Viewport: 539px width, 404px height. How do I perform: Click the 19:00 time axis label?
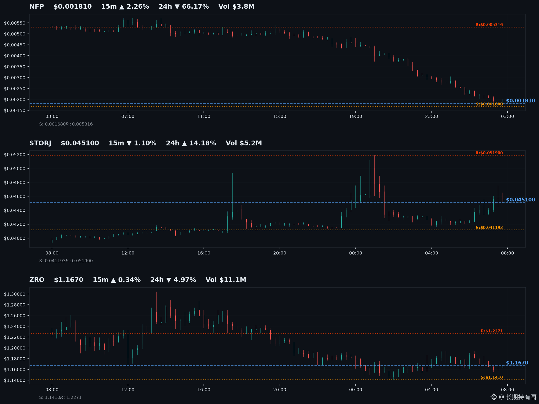(356, 116)
